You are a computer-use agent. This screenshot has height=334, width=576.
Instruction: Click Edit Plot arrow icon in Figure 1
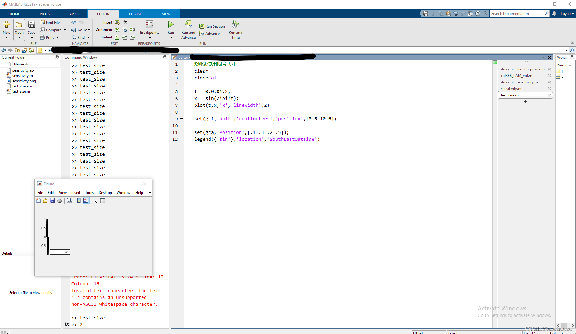coord(96,201)
